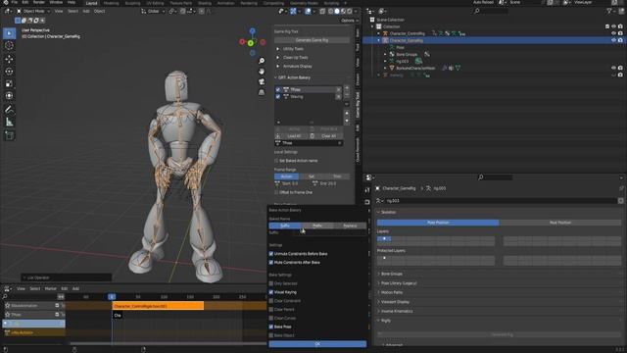Open the Render menu
This screenshot has height=353, width=627.
(x=39, y=2)
